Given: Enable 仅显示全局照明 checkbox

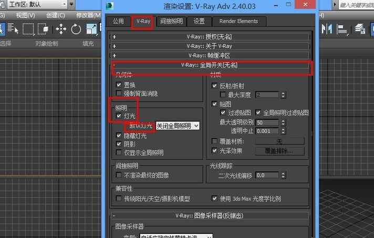Looking at the screenshot, I should point(119,152).
